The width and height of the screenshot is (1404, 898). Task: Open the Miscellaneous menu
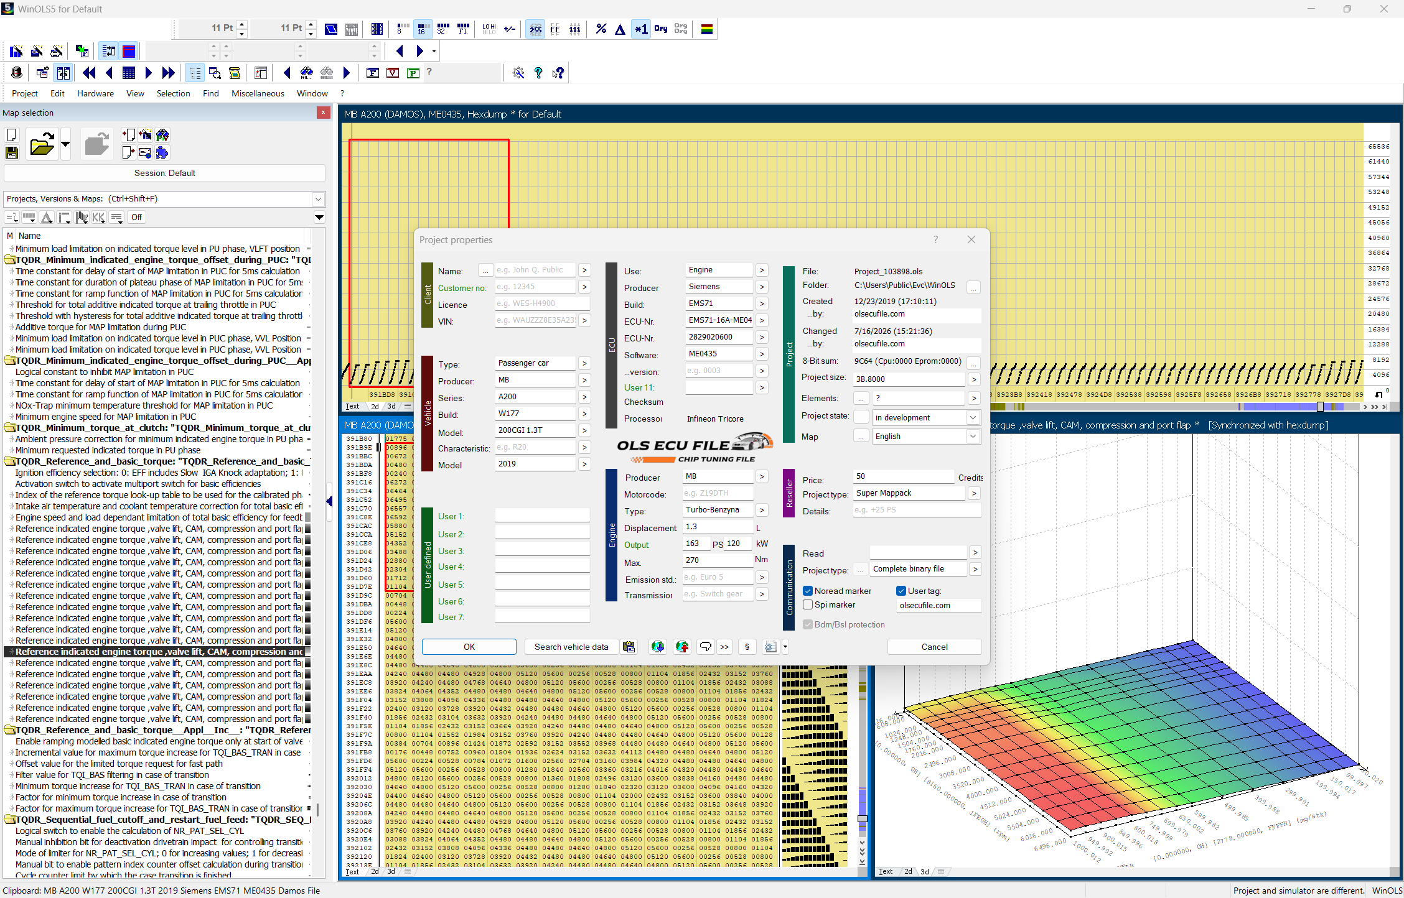pyautogui.click(x=258, y=93)
